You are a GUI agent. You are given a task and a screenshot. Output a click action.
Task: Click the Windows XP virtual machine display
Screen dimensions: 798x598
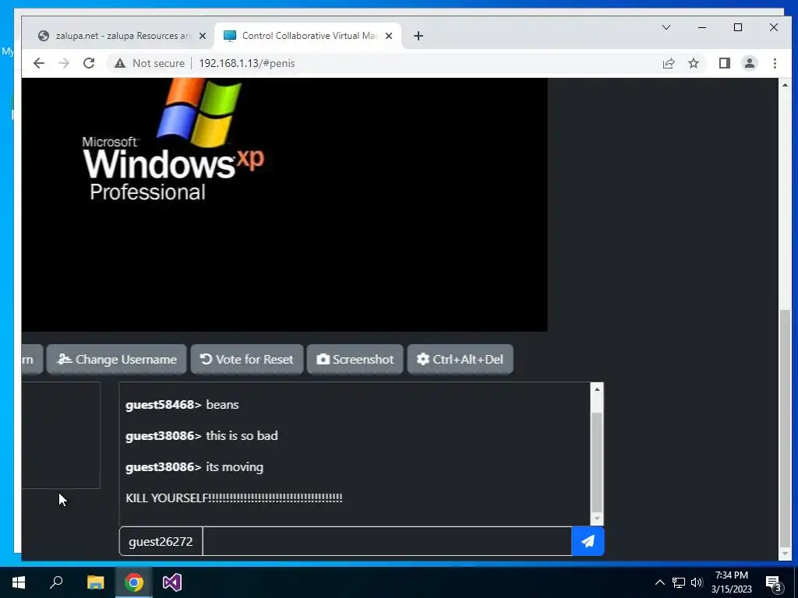pos(284,205)
